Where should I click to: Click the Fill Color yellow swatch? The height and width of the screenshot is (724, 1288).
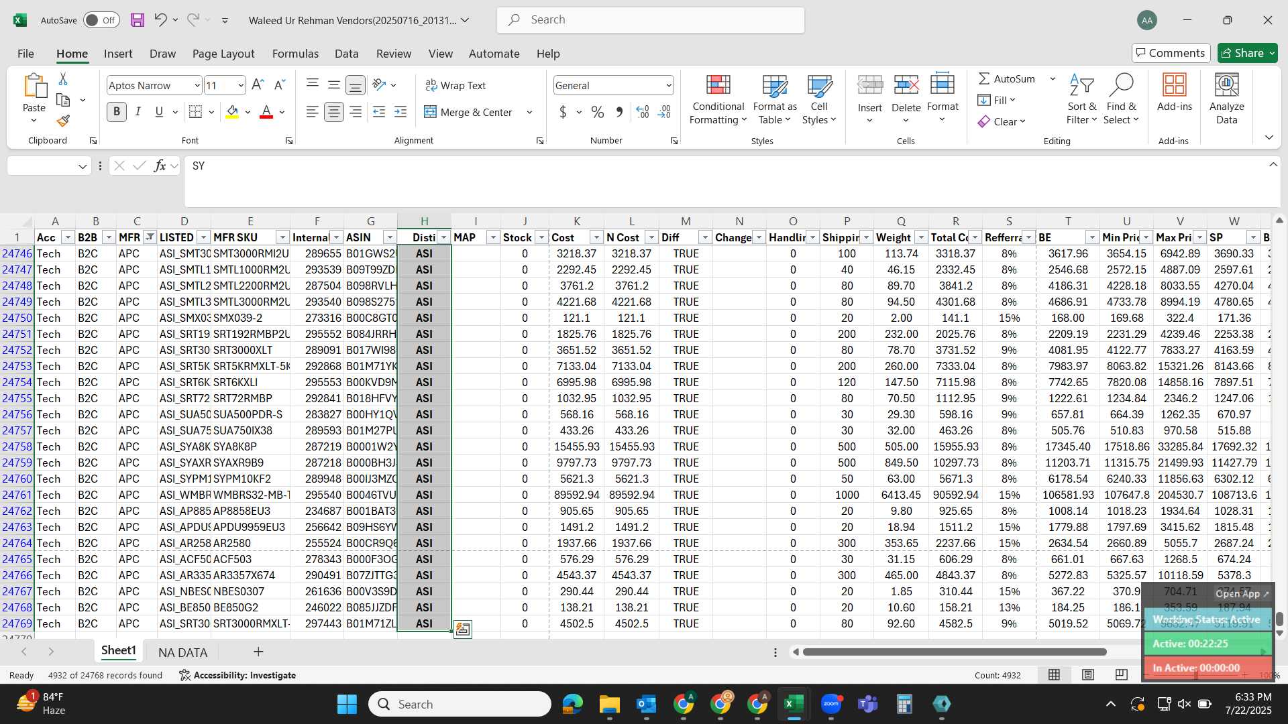pyautogui.click(x=232, y=112)
